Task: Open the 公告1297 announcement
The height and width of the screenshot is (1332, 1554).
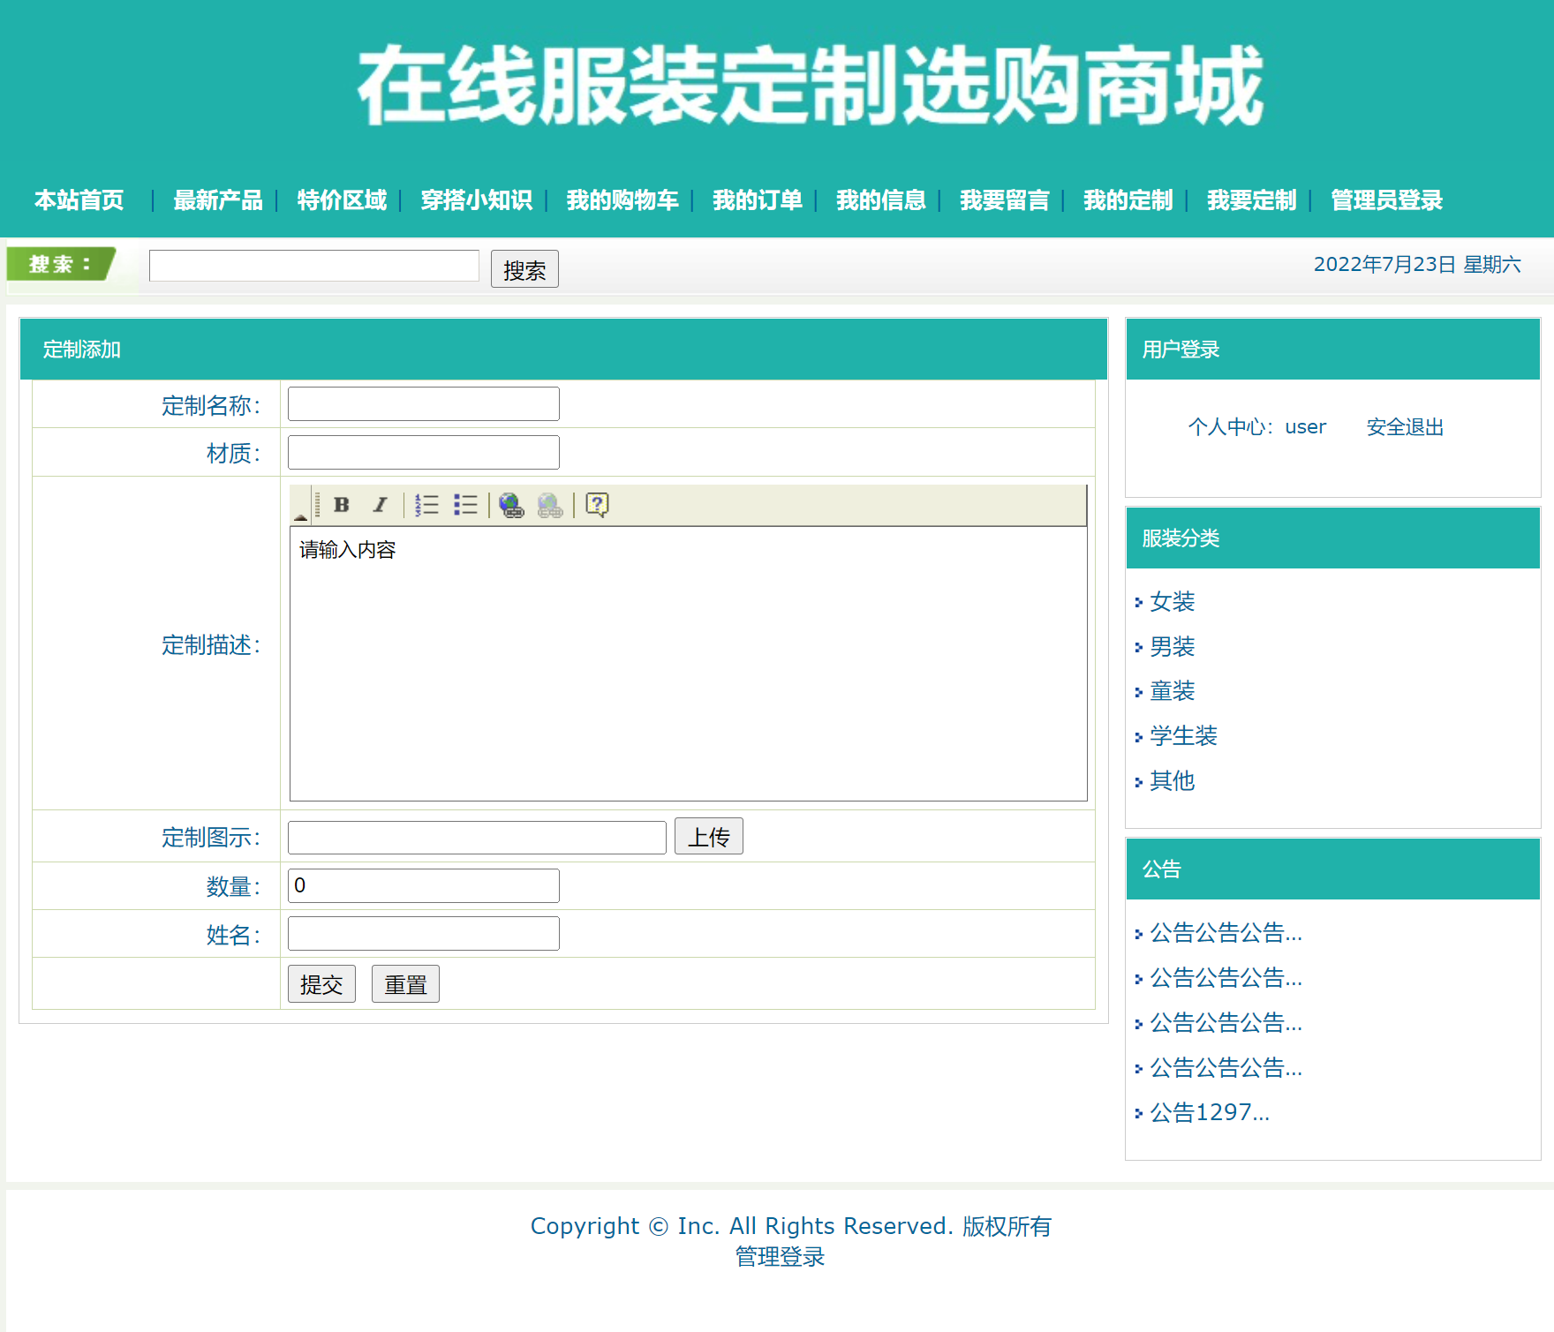Action: click(1209, 1113)
